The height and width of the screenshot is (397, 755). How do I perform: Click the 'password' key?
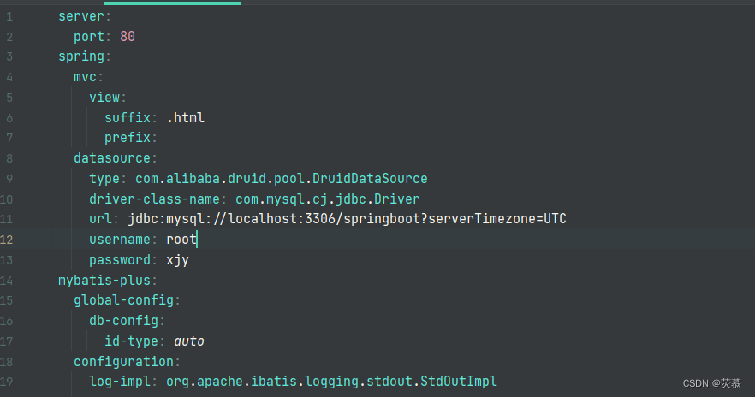120,260
